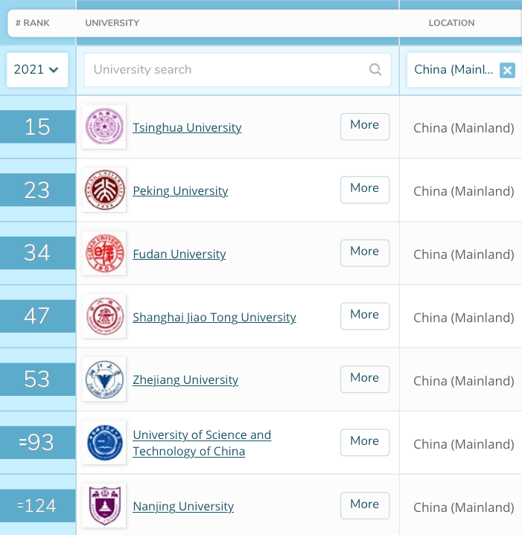Open Shanghai Jiao Tong University link
Screen dimensions: 522x535
click(x=214, y=317)
